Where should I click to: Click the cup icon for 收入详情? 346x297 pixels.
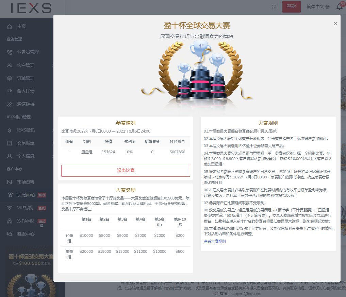[x=10, y=91]
